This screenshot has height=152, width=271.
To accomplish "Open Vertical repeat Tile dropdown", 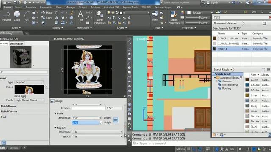I will (97, 136).
